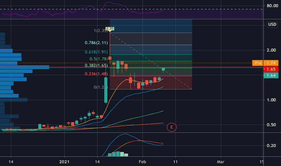Click the 2021 date axis label
Screen dimensions: 281x166
tap(64, 162)
